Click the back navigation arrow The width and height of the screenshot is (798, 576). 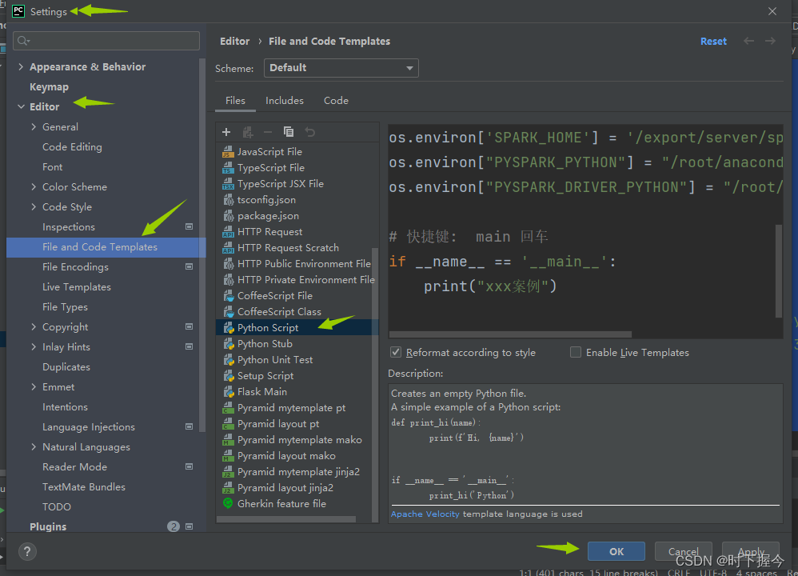[748, 41]
